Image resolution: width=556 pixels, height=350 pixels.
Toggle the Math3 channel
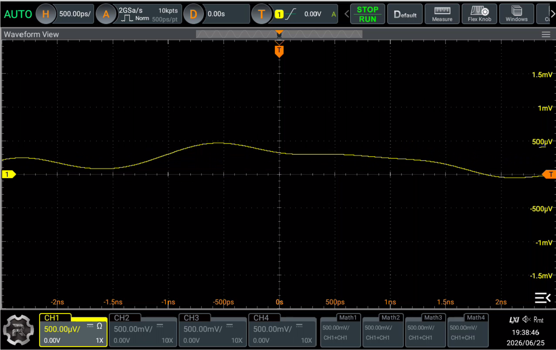426,330
